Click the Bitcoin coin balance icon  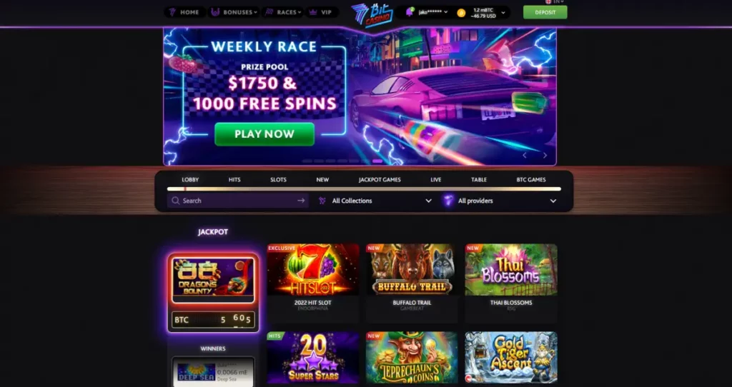coord(461,13)
